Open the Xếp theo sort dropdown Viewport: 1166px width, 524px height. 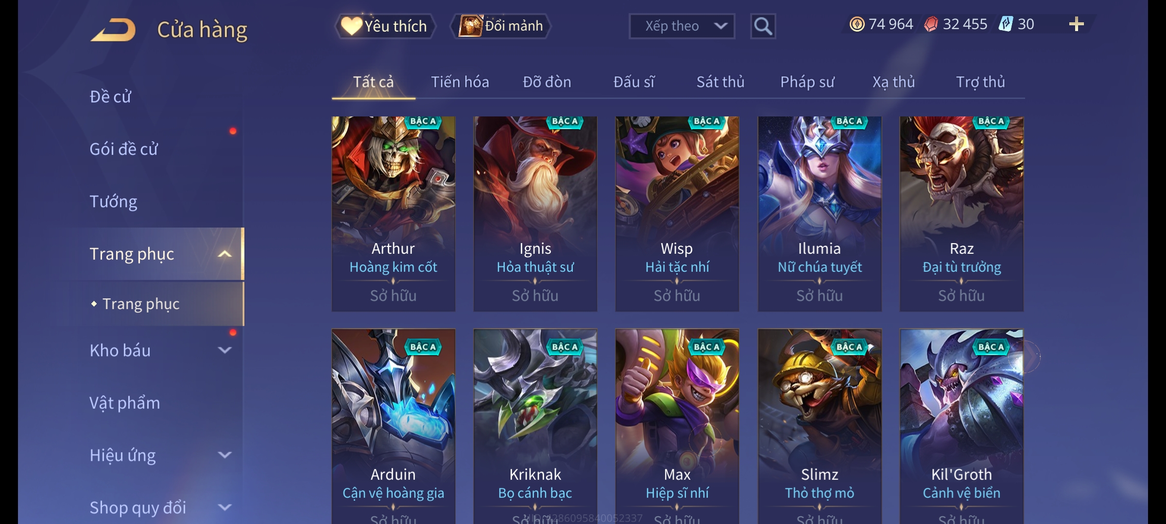coord(682,26)
